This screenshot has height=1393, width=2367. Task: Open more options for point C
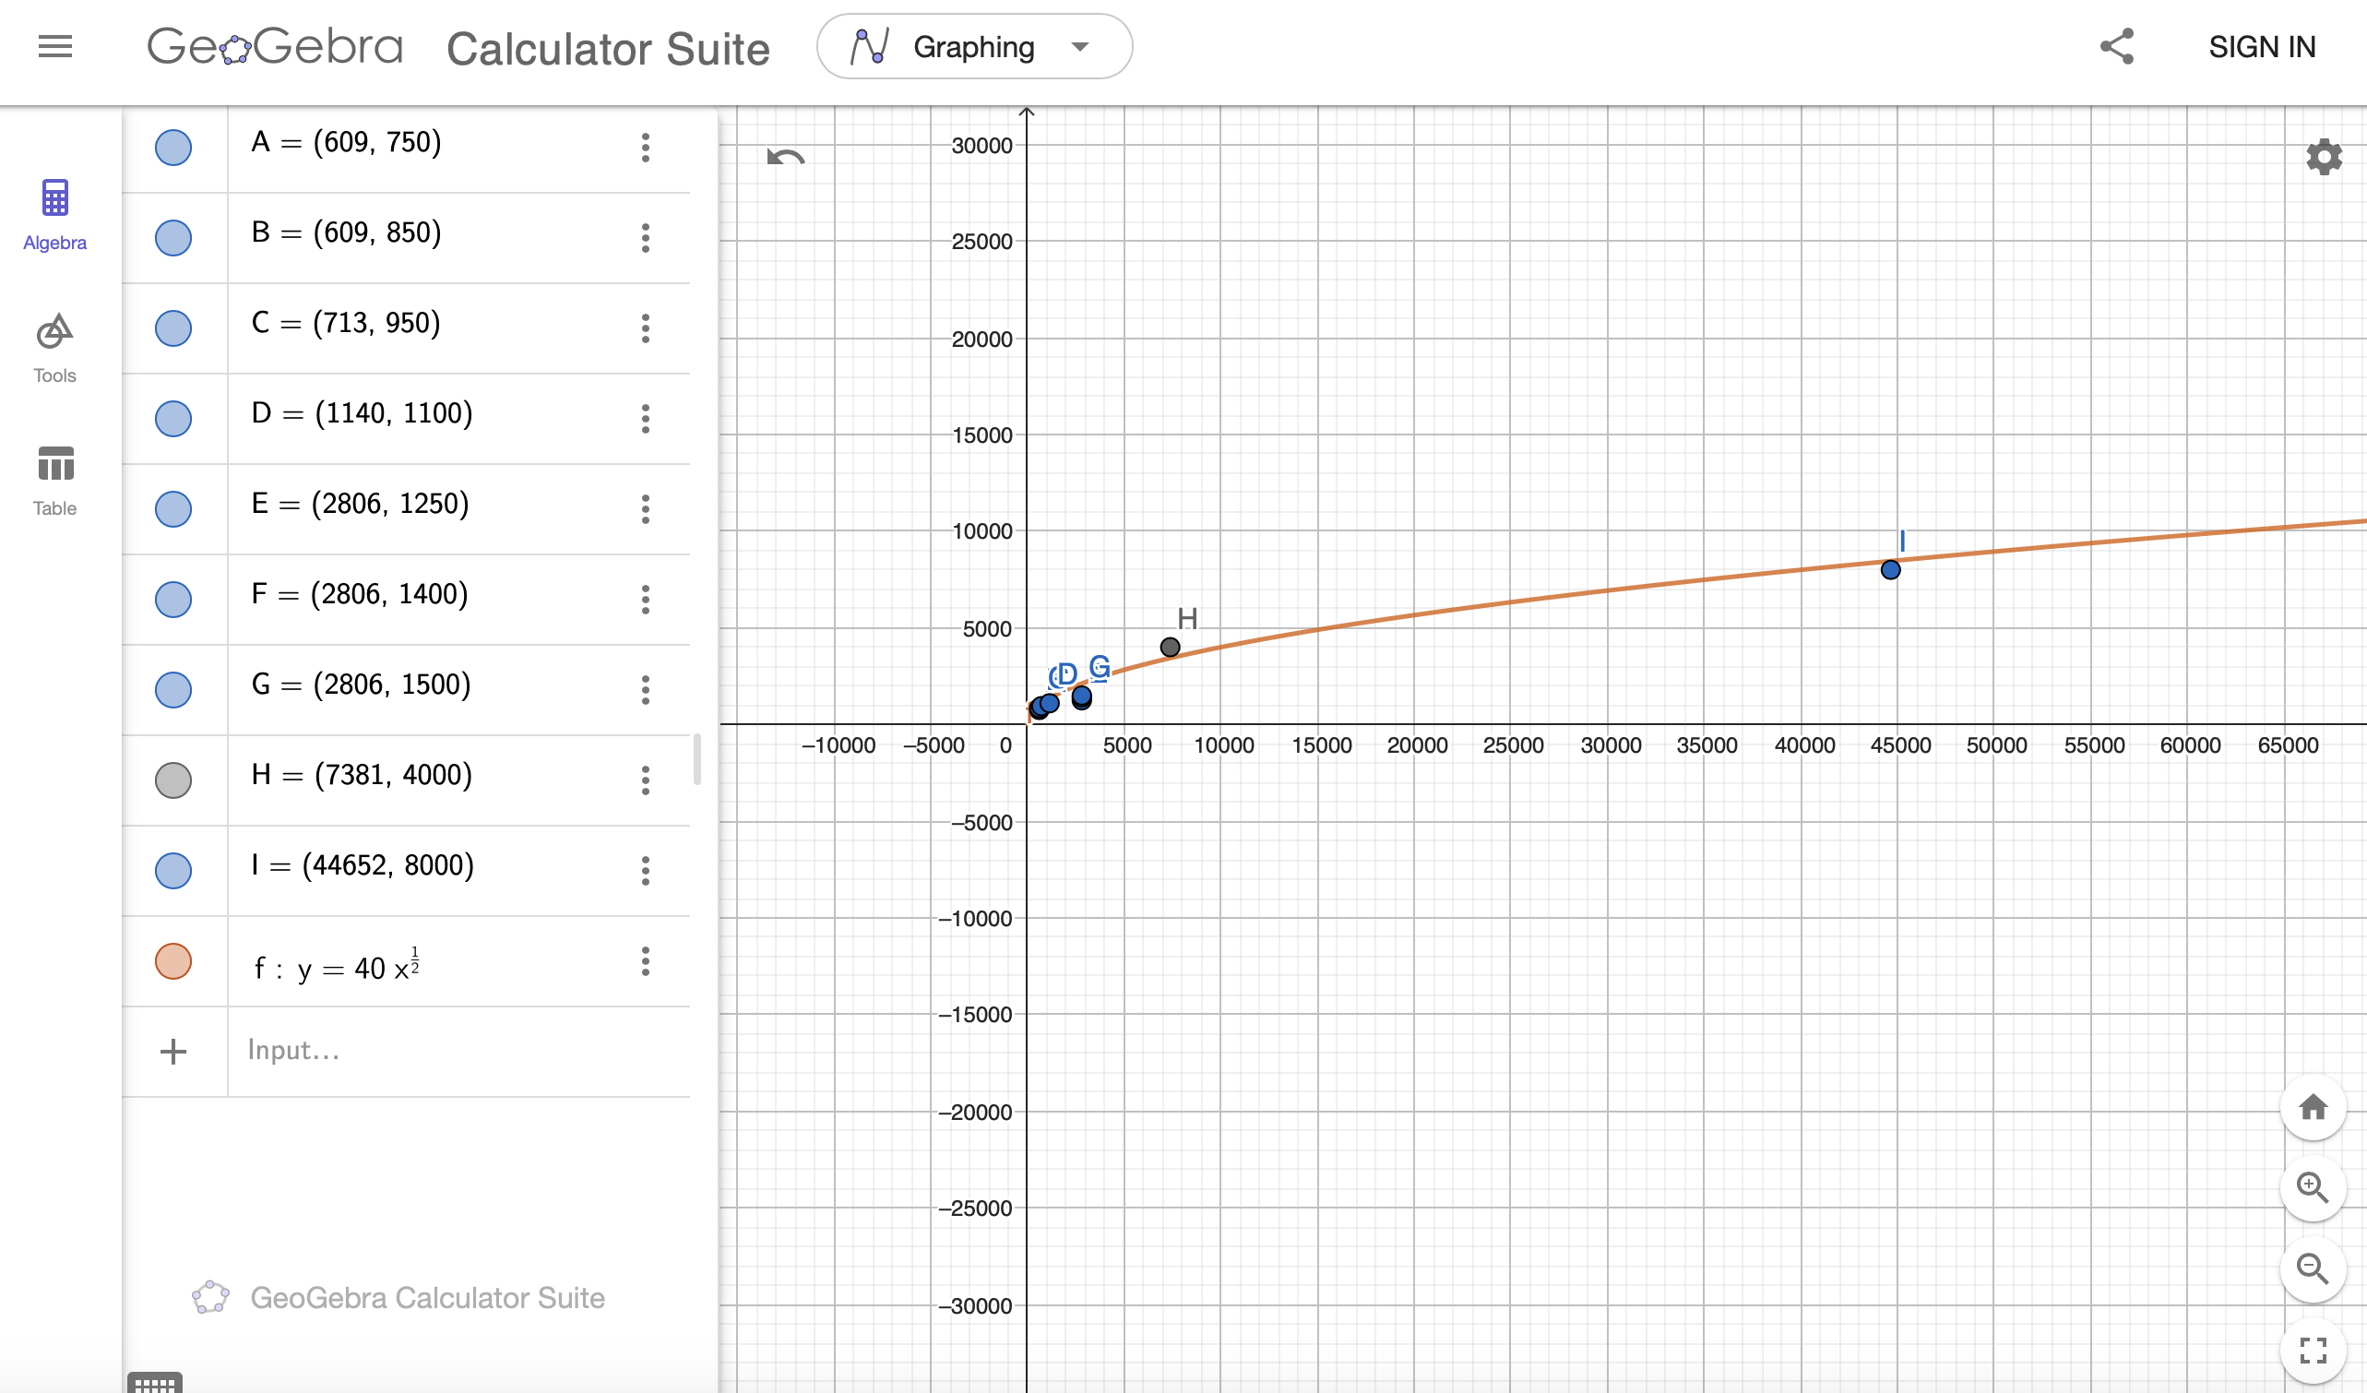point(646,327)
